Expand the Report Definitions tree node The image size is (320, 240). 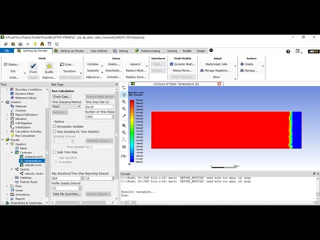click(x=7, y=115)
